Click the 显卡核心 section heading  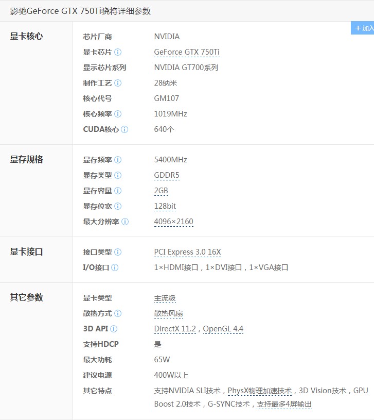click(26, 36)
